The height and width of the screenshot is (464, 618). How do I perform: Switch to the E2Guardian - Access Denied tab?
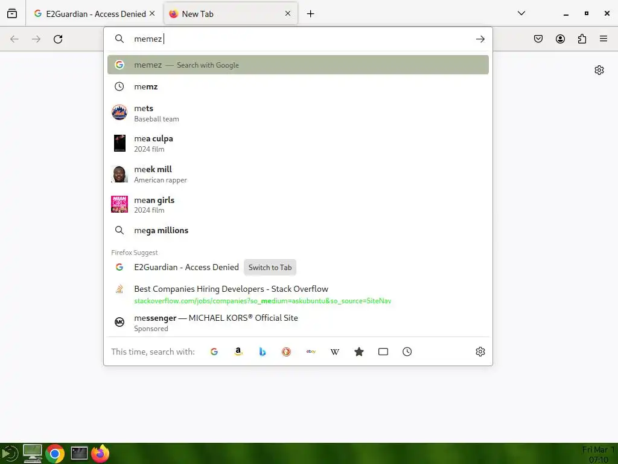tap(95, 14)
